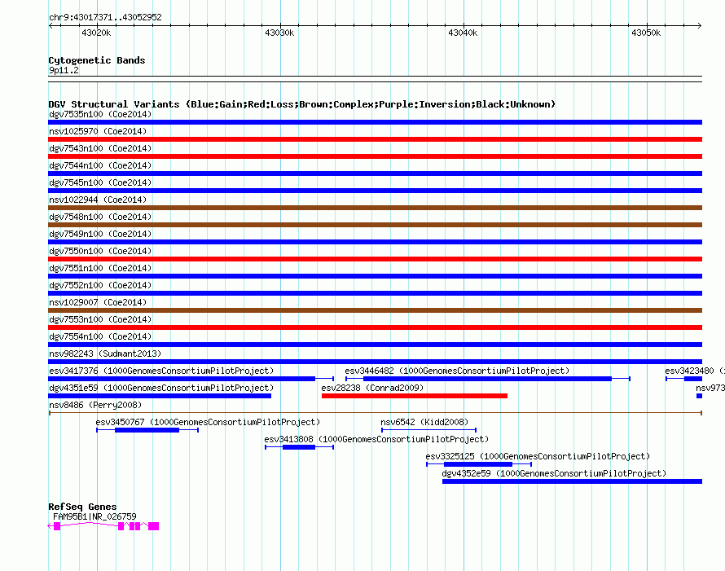Open the Cytogenetic Bands track heading
This screenshot has height=571, width=725.
pyautogui.click(x=96, y=60)
